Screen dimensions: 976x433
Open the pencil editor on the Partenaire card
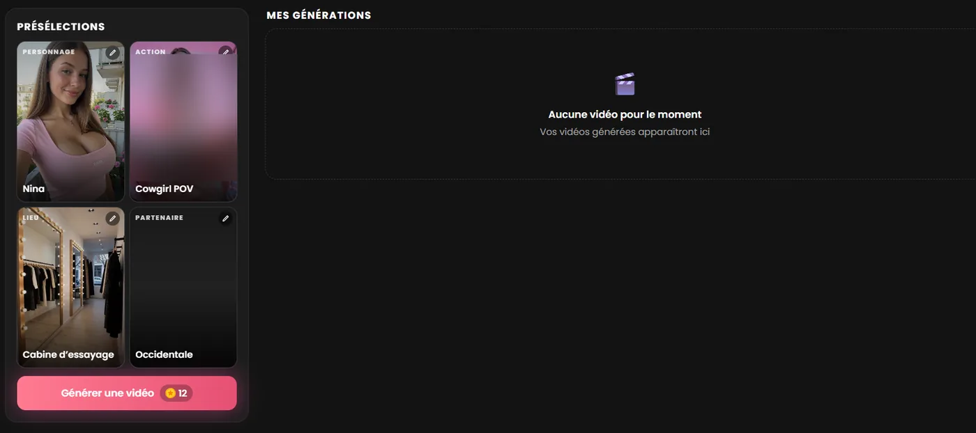click(225, 219)
